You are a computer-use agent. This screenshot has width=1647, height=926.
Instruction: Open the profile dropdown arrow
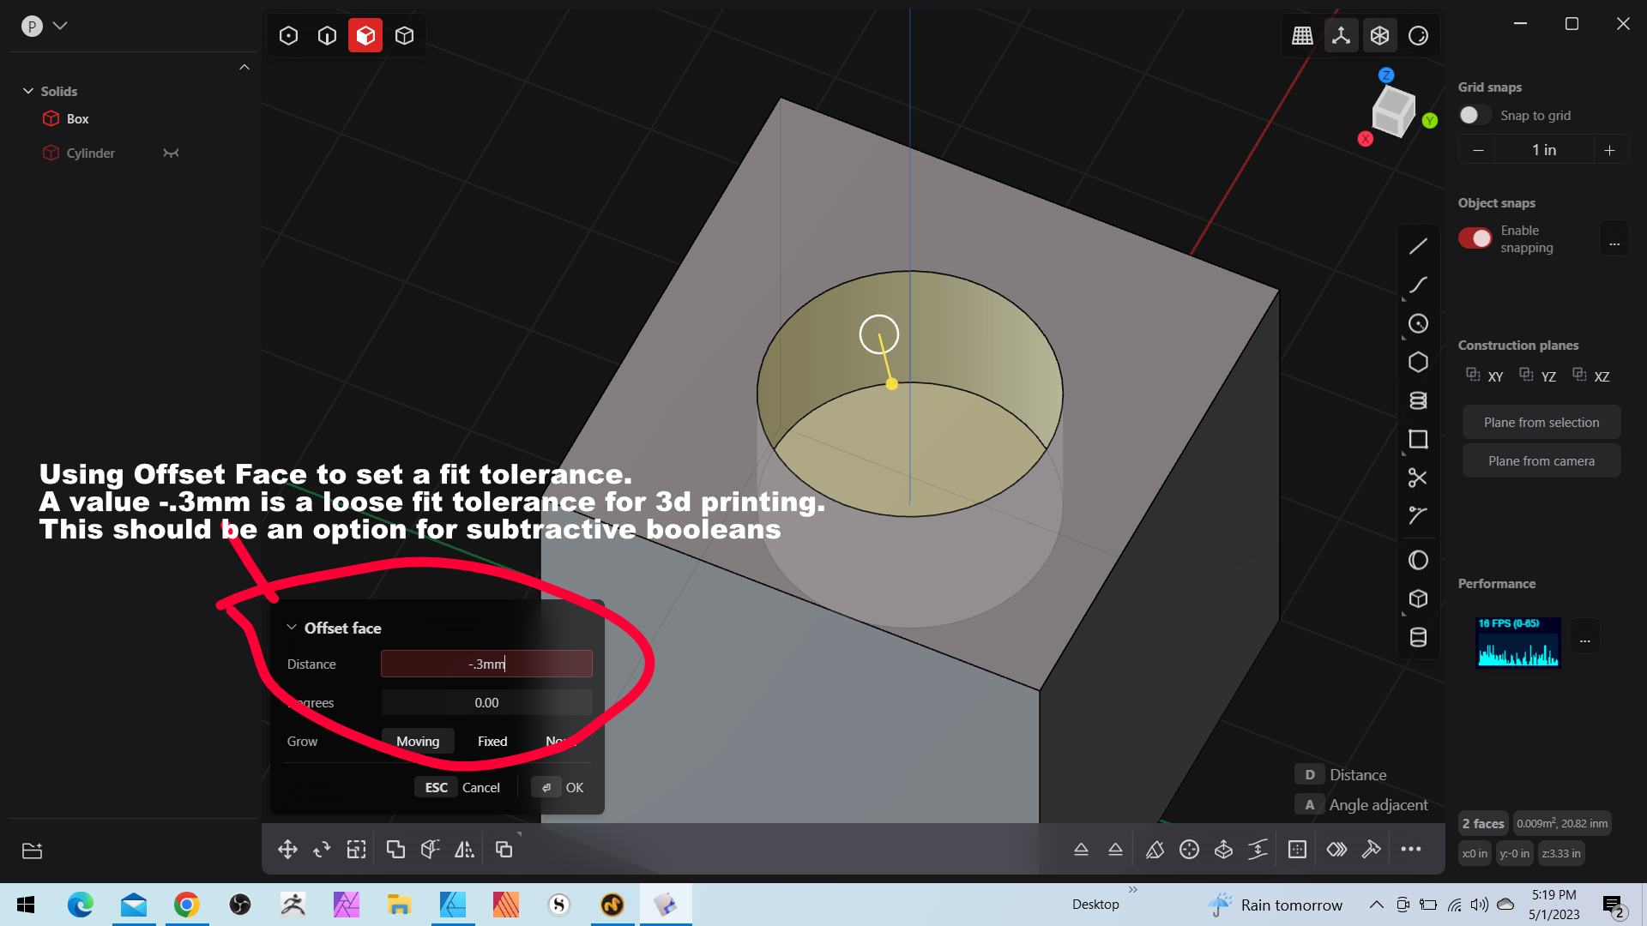click(x=60, y=26)
